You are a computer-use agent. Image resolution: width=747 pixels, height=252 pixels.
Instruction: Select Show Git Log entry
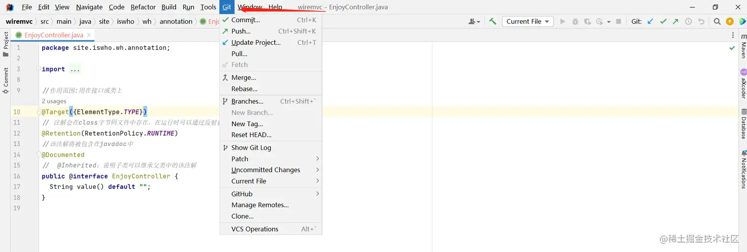coord(271,147)
